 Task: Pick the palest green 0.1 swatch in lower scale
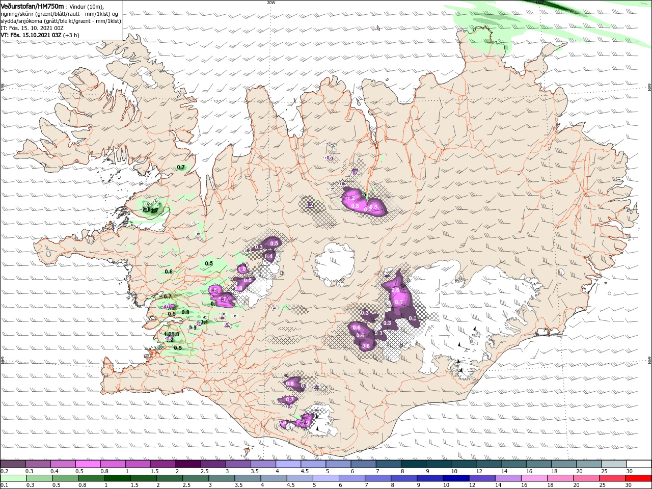(13, 478)
